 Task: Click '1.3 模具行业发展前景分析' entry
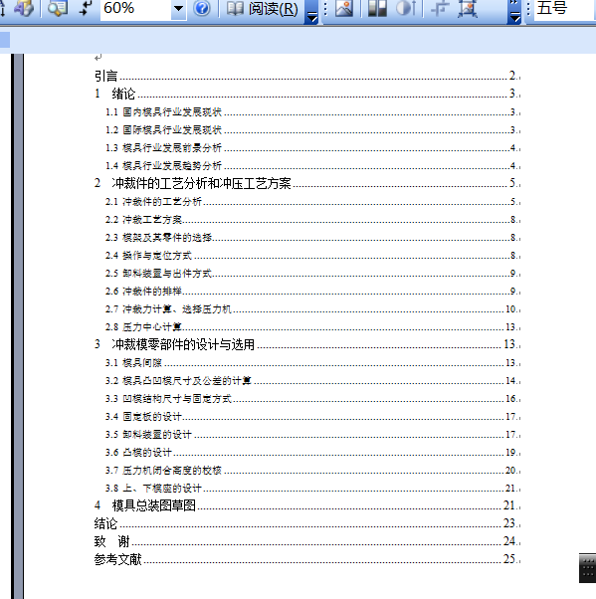point(312,148)
